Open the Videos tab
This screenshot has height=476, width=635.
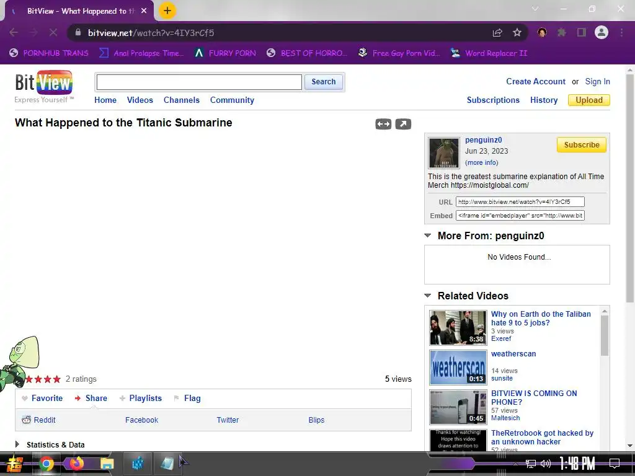click(x=140, y=100)
